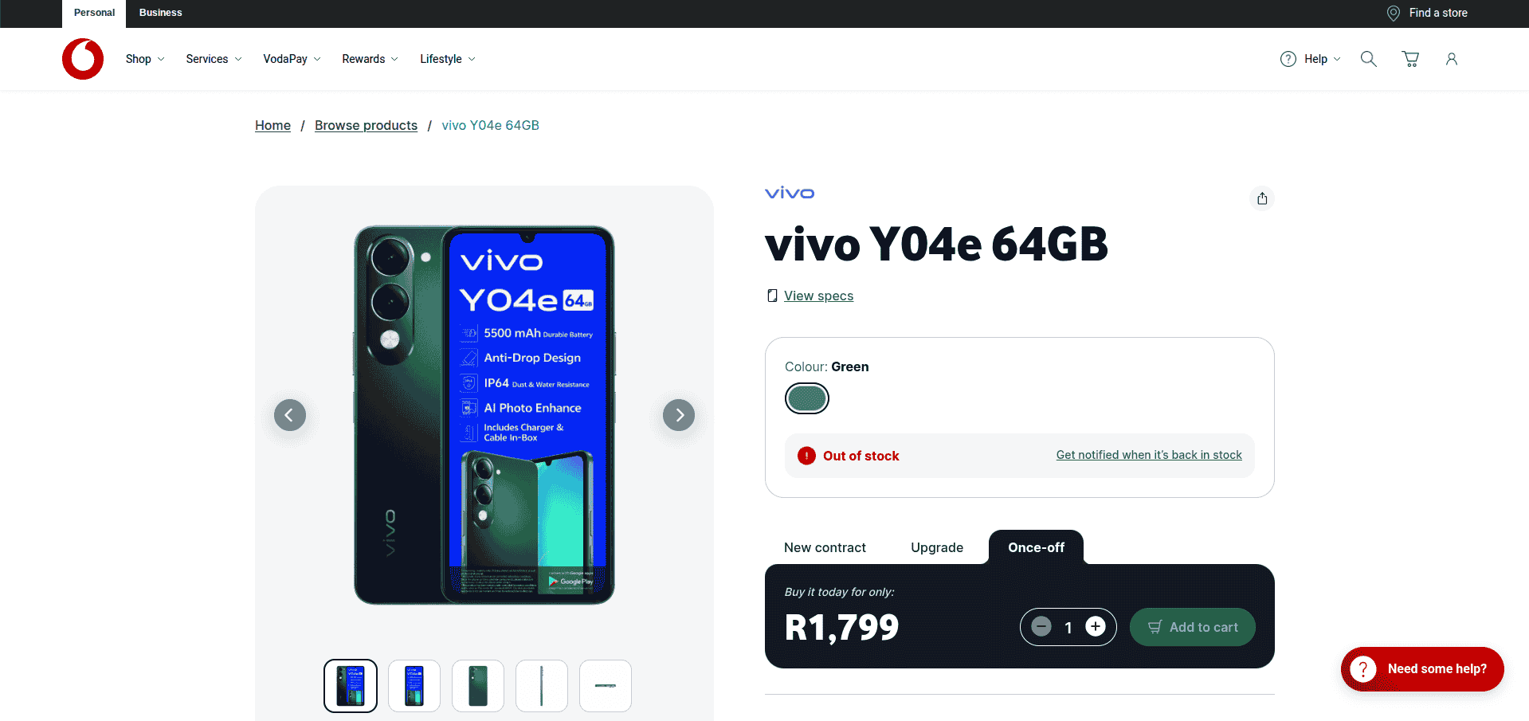Screen dimensions: 1529x721
Task: Click the Find a store location icon
Action: (x=1394, y=13)
